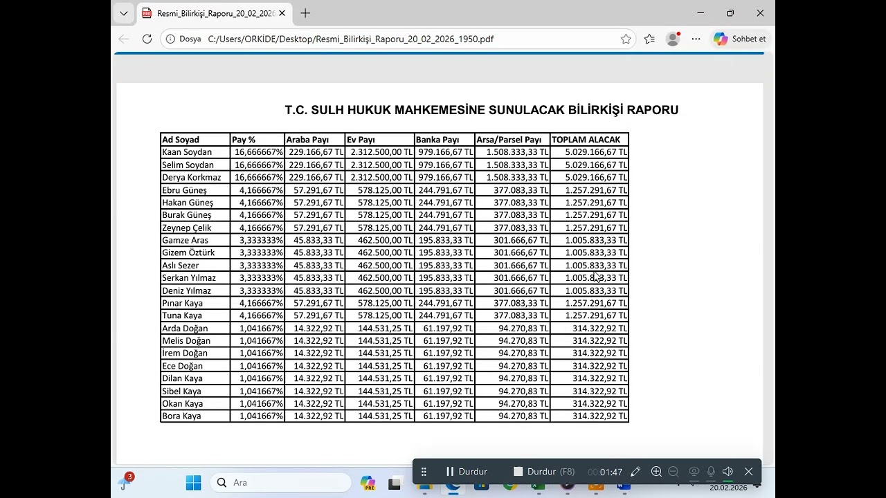Open the weather widget with the badge
This screenshot has height=498, width=886.
[x=126, y=482]
